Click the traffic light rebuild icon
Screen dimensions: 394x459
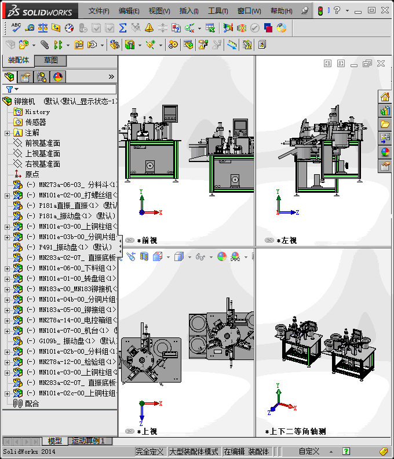[x=320, y=11]
